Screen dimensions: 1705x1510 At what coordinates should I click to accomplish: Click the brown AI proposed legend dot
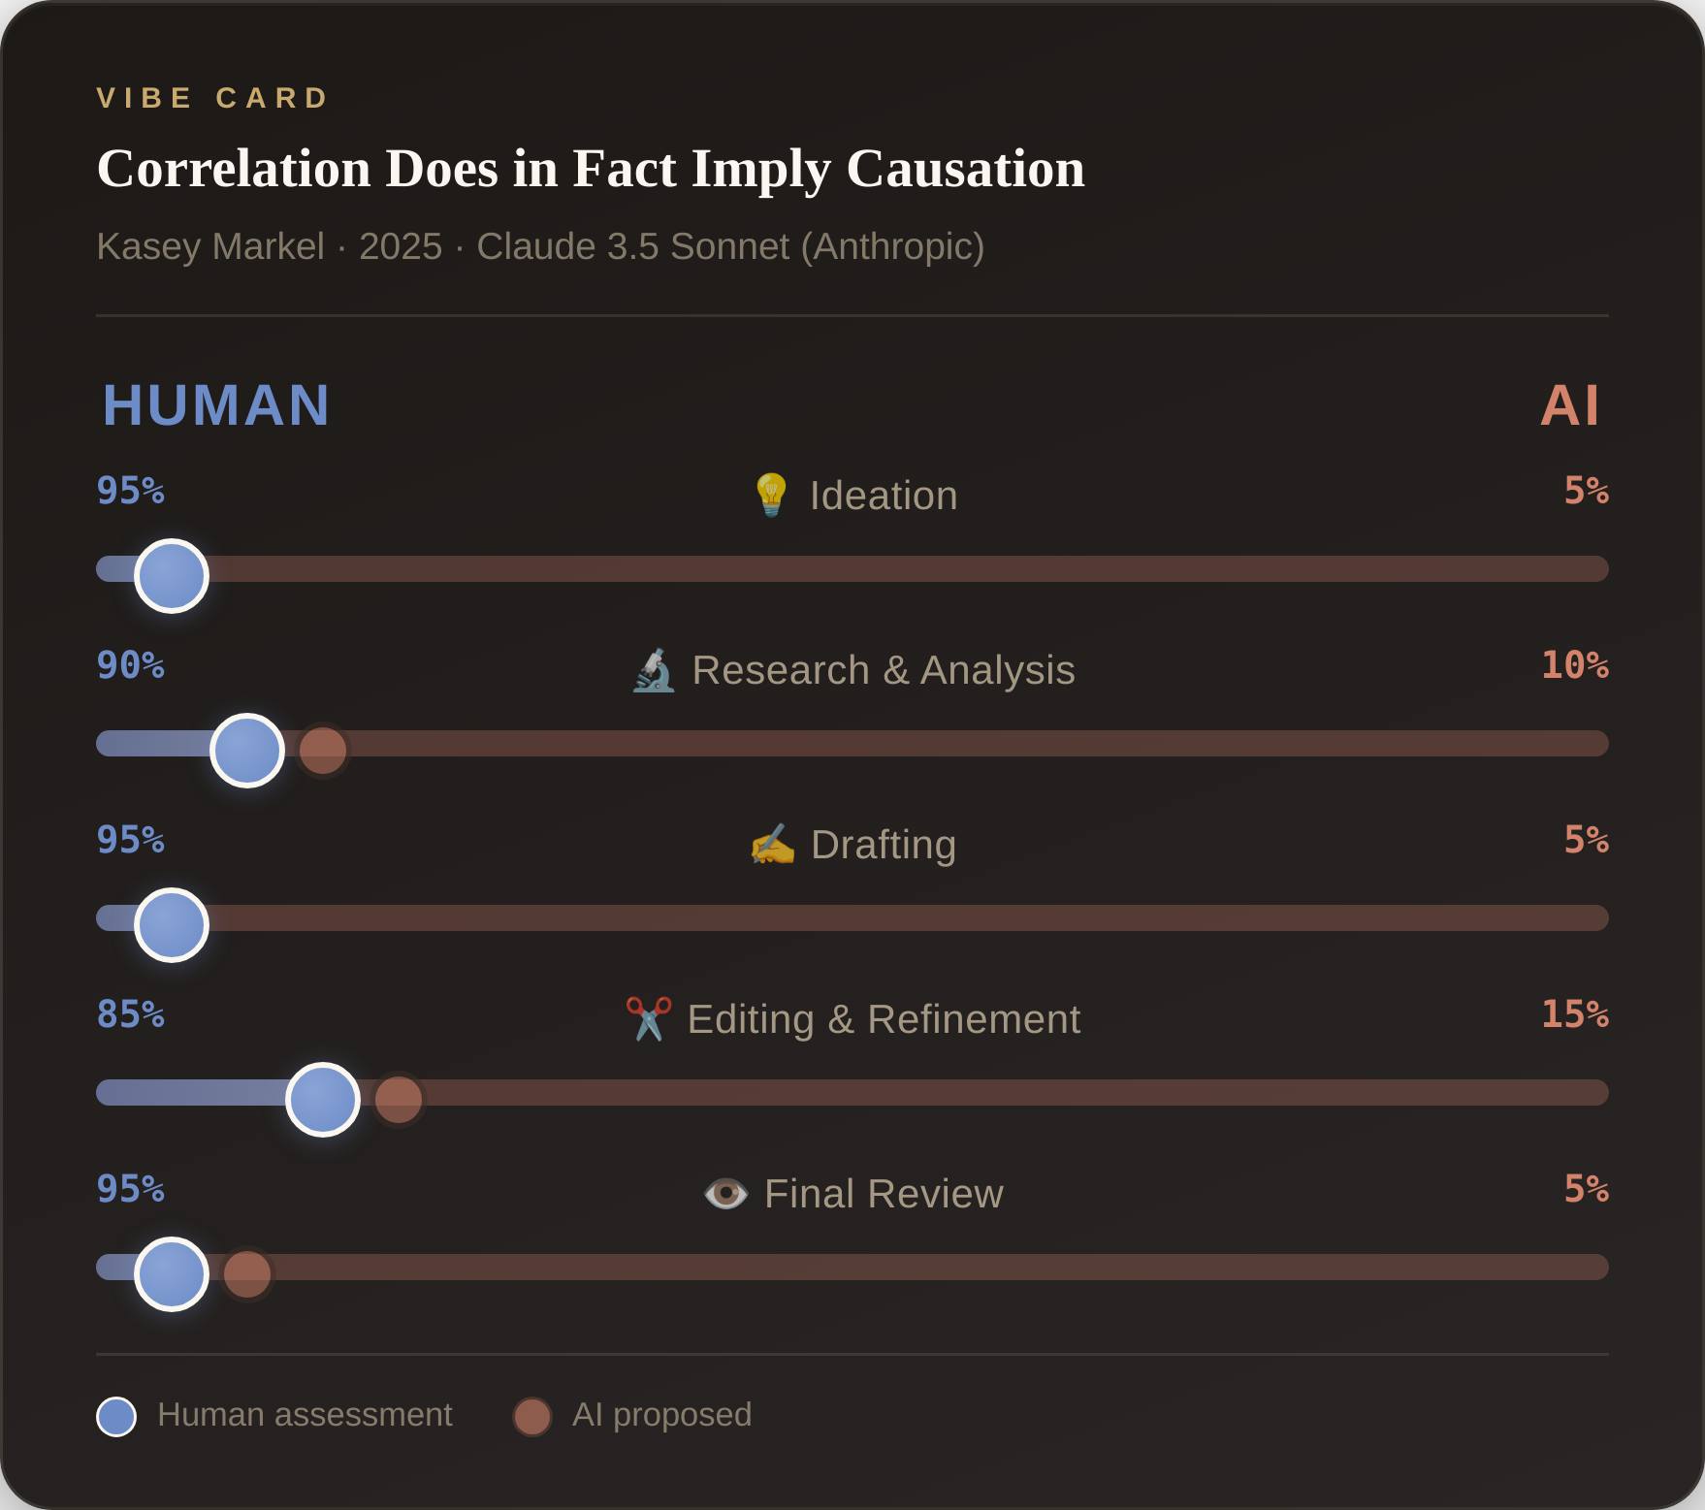click(532, 1417)
